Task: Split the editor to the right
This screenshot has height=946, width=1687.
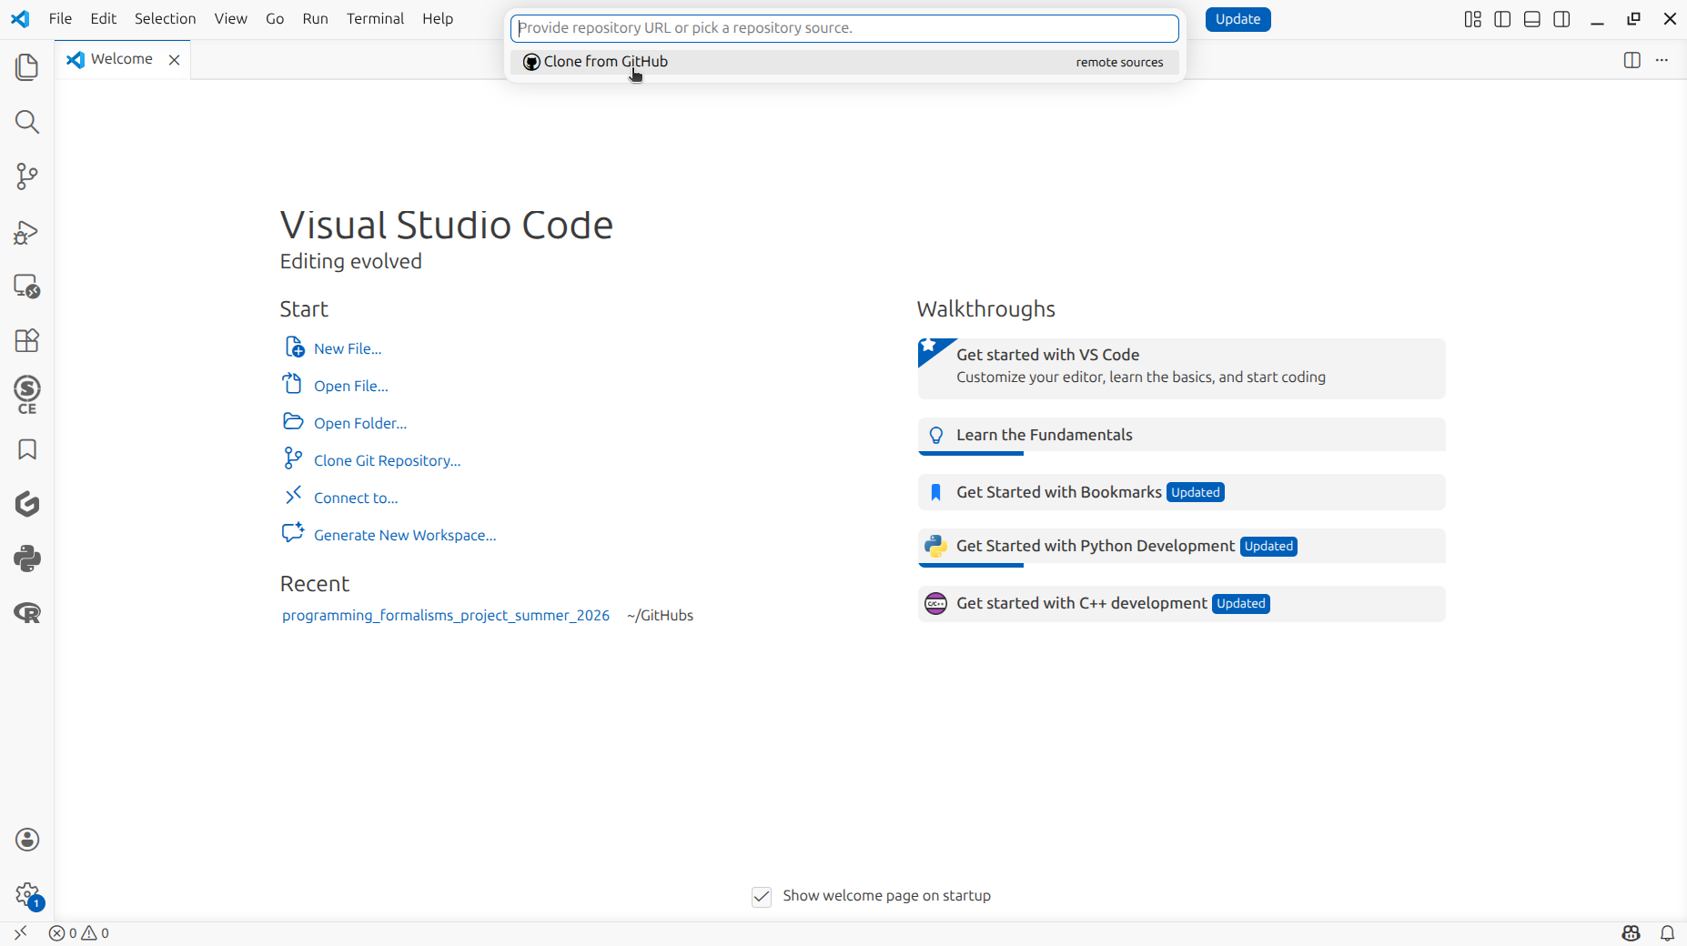Action: [x=1631, y=60]
